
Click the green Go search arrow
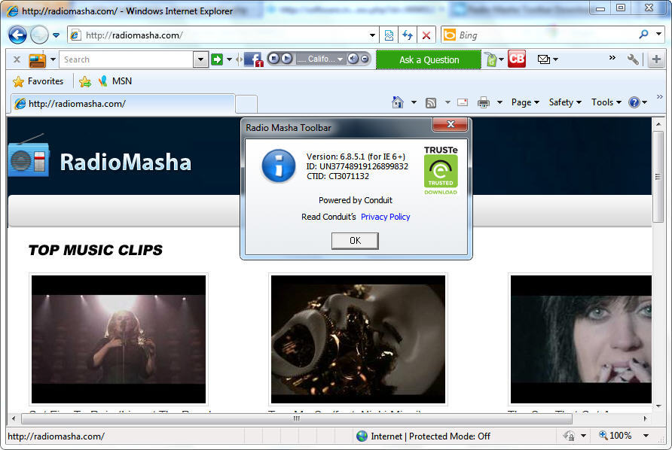point(217,59)
